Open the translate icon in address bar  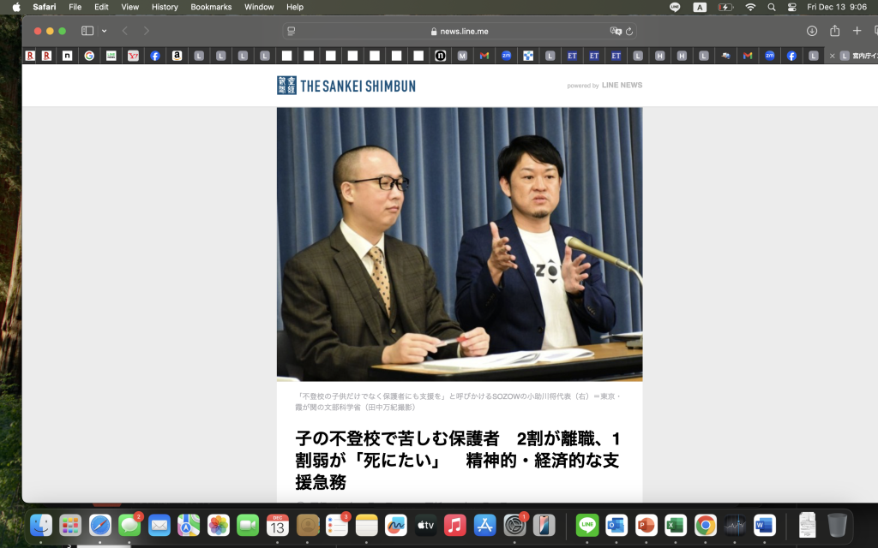pyautogui.click(x=615, y=31)
